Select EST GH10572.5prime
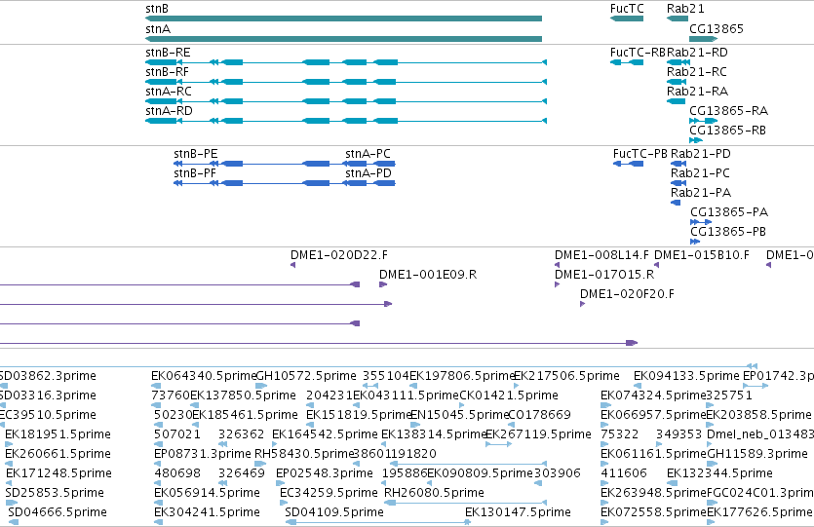This screenshot has height=527, width=814. point(306,376)
